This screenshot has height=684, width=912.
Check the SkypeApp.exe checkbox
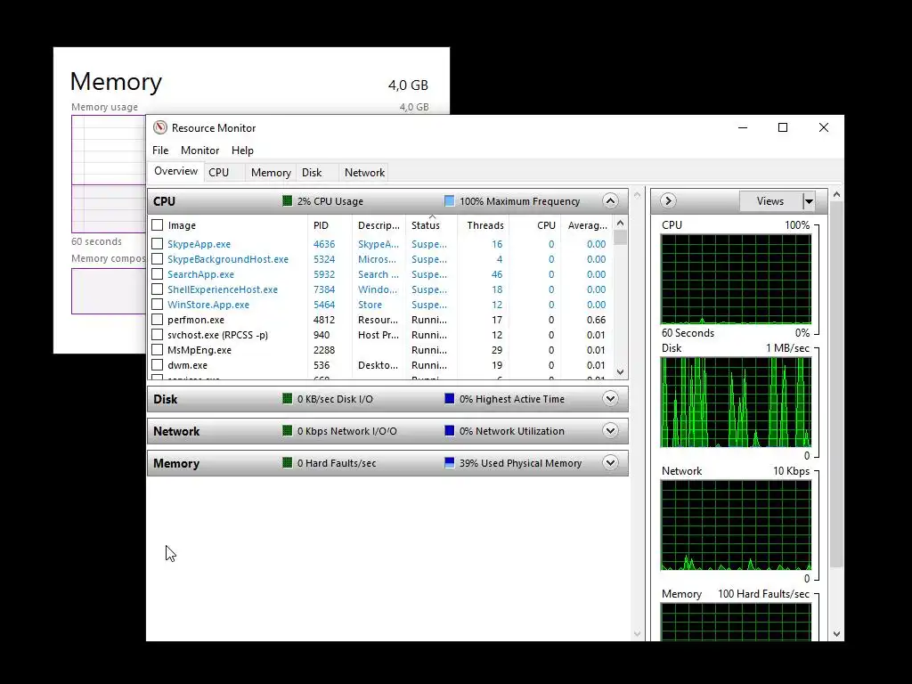[157, 244]
